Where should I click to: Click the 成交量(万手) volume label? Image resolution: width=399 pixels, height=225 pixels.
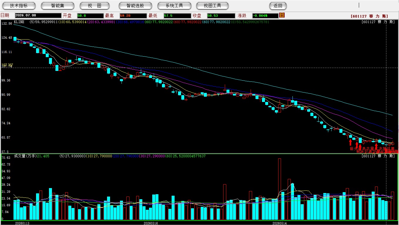[25, 156]
